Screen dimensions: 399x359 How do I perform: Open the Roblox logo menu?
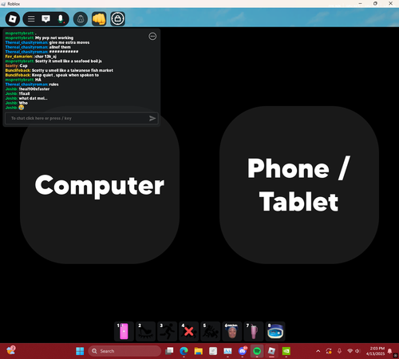tap(13, 19)
